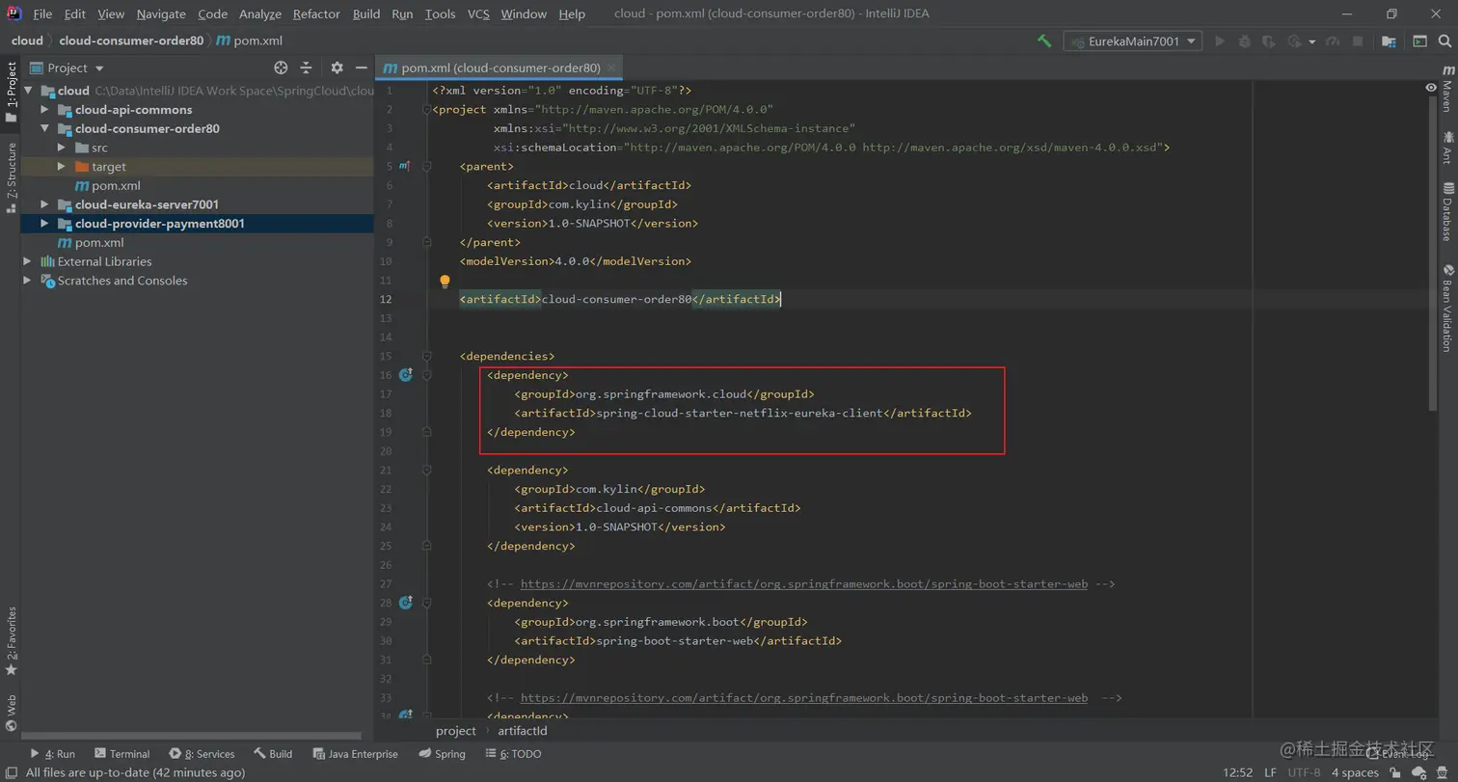Open the profiler dropdown arrow in toolbar
Image resolution: width=1458 pixels, height=782 pixels.
pos(1311,41)
